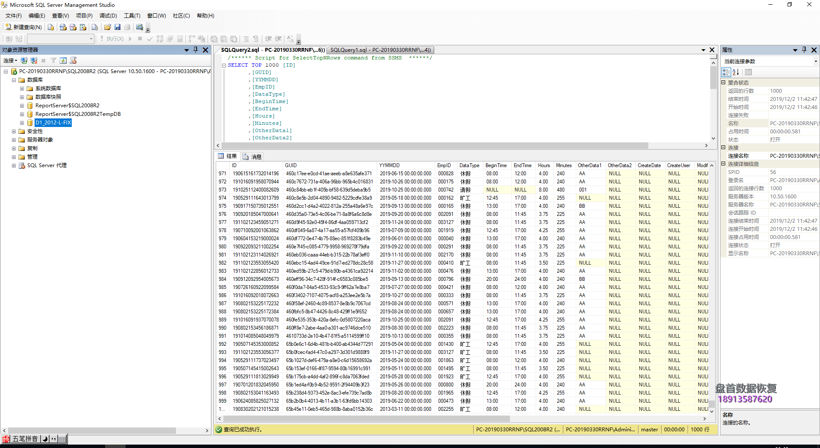
Task: Click the Decrease Indent icon
Action: pyautogui.click(x=268, y=39)
